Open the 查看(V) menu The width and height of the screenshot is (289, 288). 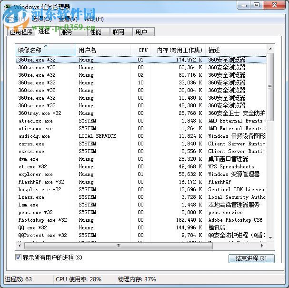click(x=68, y=19)
